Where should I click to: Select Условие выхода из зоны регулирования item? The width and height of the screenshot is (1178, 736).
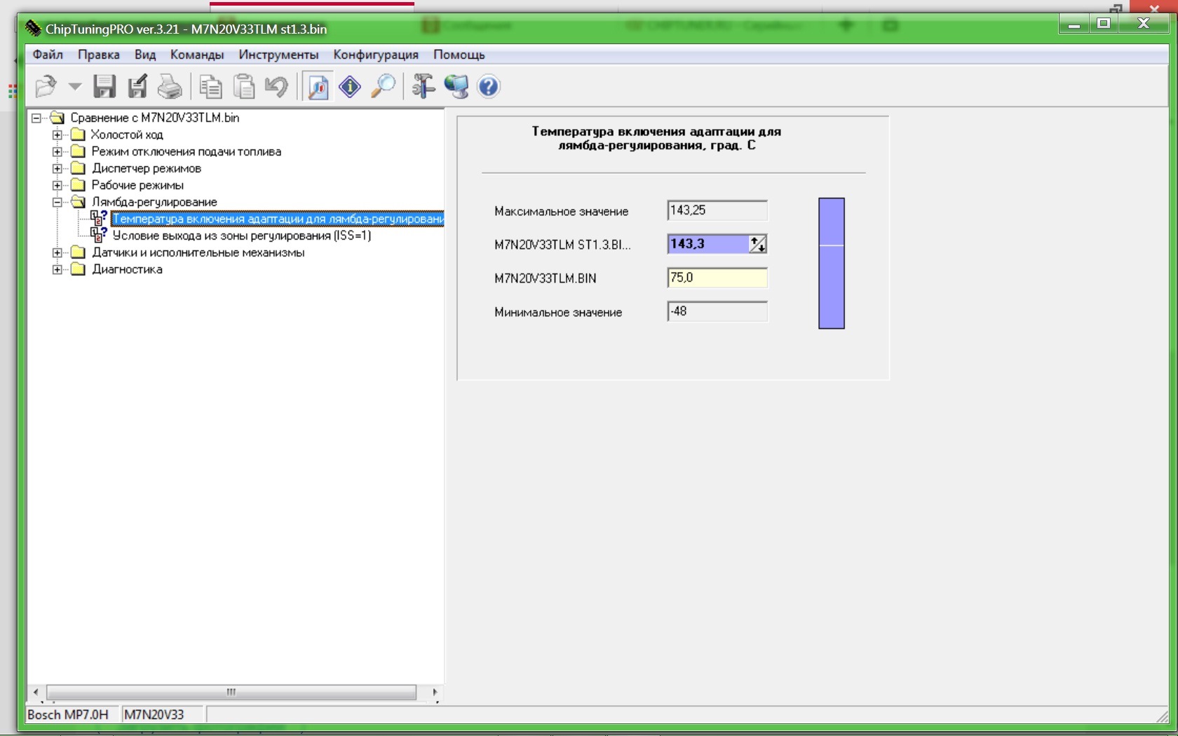click(x=242, y=236)
